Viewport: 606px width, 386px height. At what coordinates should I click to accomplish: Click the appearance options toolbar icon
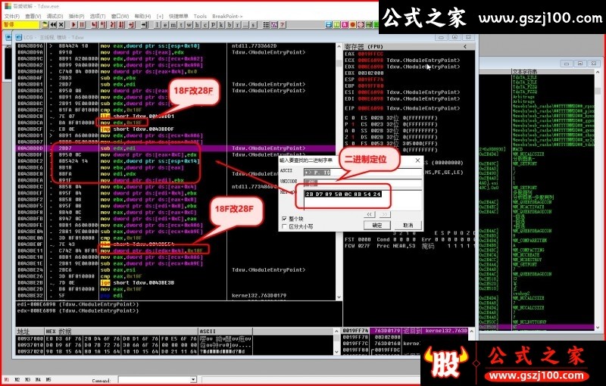coord(274,25)
